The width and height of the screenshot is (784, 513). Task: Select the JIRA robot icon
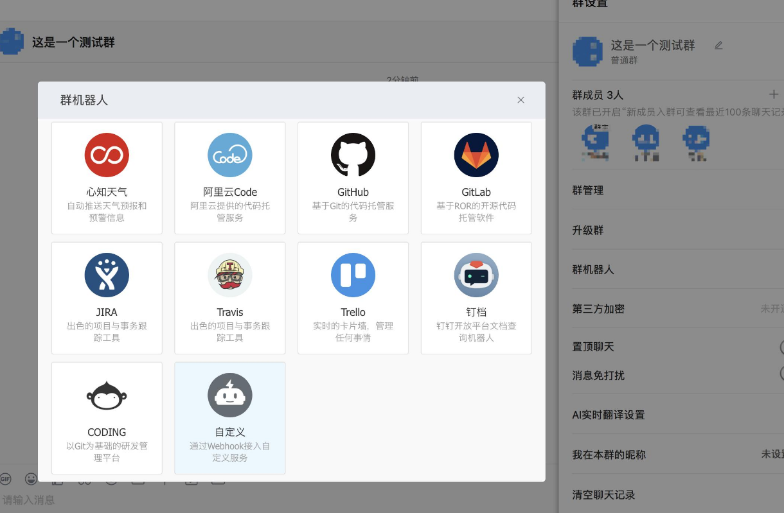[107, 275]
